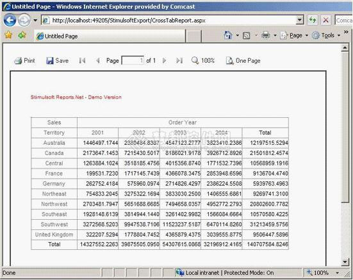
Task: Click the browser Back arrow button
Action: [10, 20]
